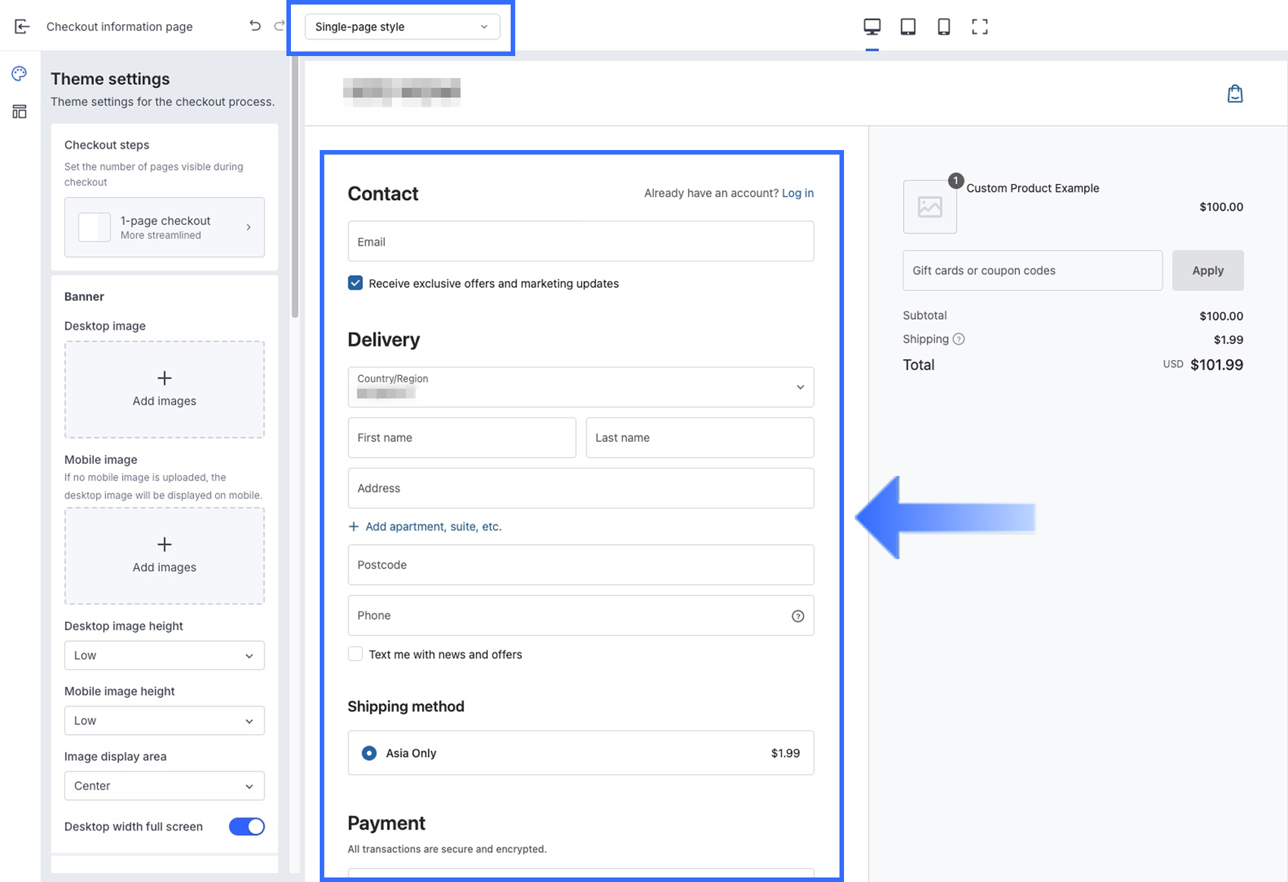This screenshot has width=1288, height=882.
Task: Switch to desktop preview icon
Action: pos(872,27)
